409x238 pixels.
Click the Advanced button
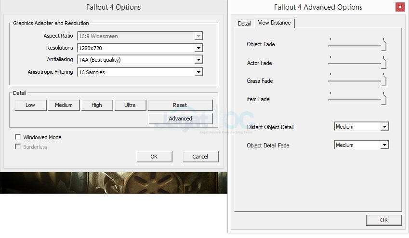coord(180,119)
